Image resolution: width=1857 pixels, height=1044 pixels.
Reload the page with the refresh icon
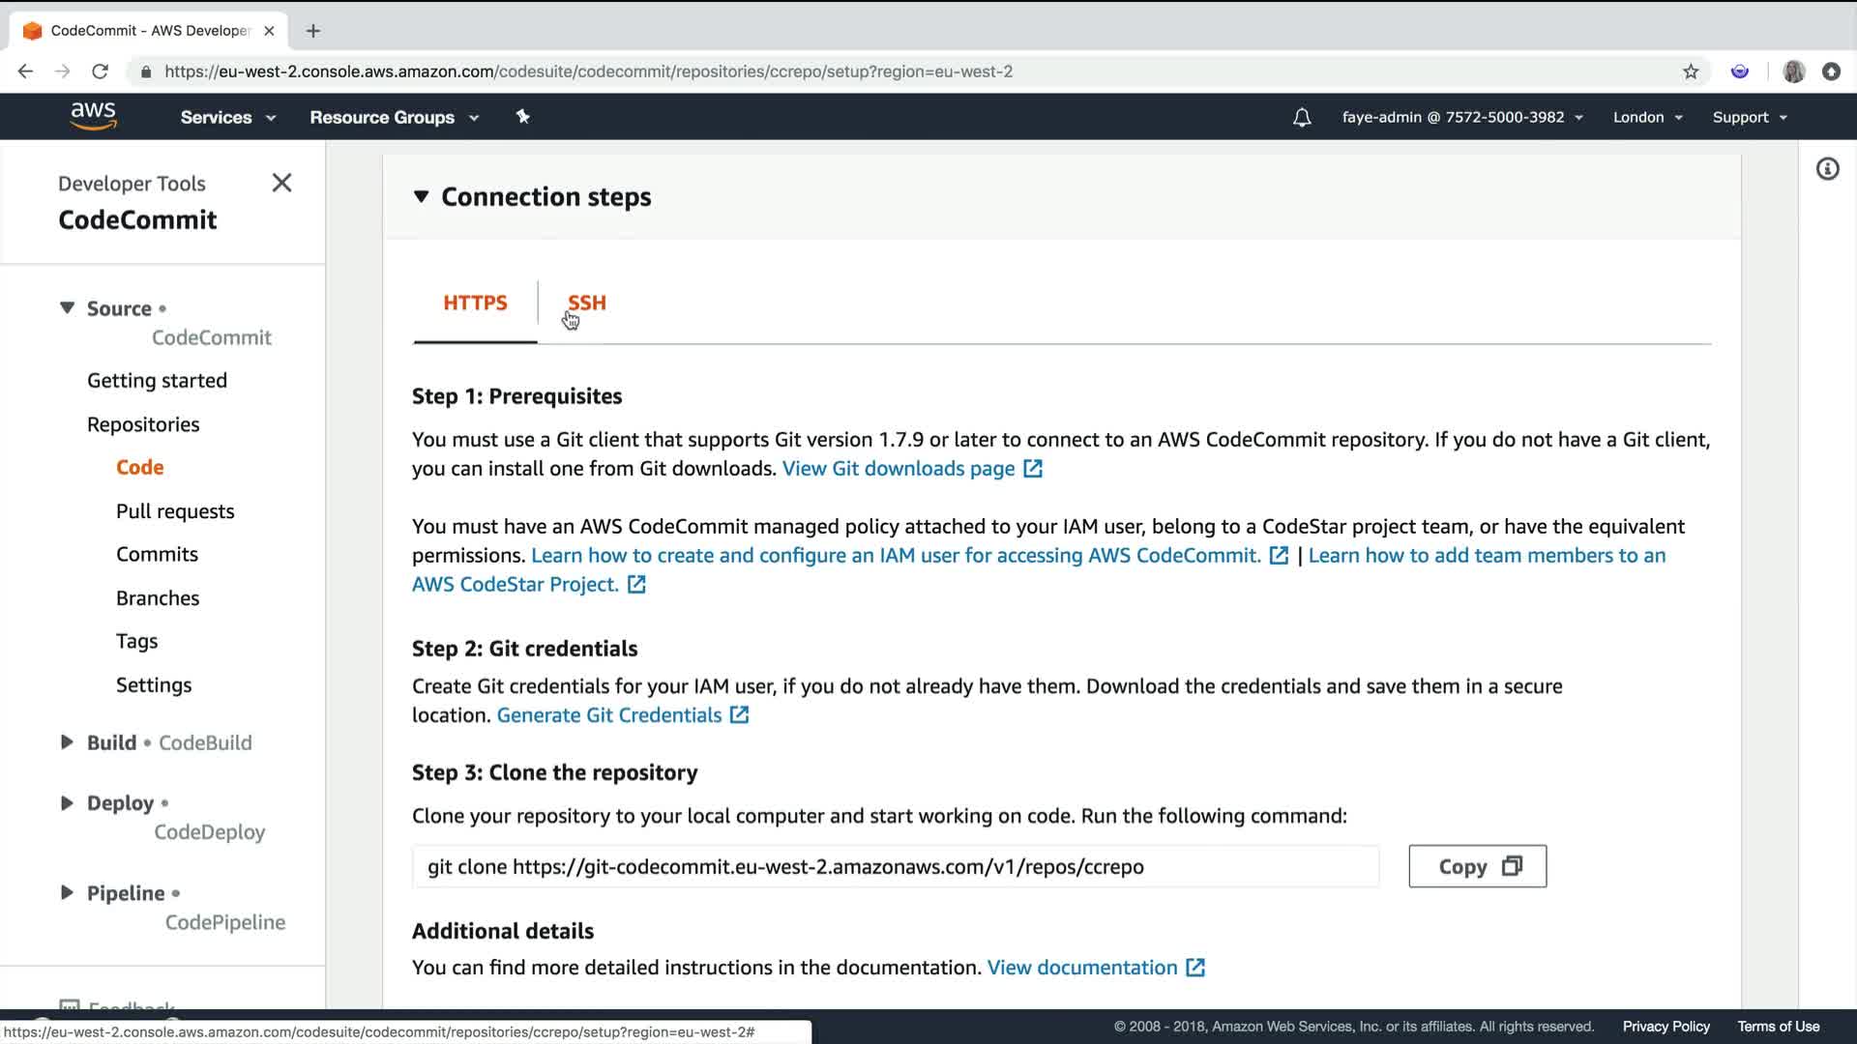100,72
